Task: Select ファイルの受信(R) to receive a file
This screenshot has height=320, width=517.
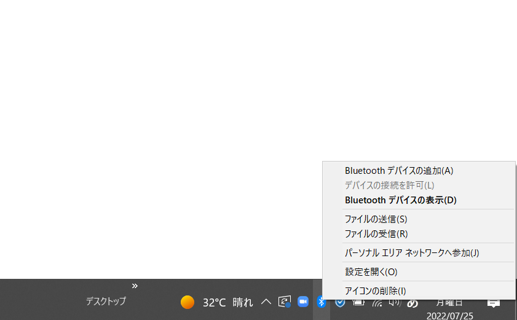Action: click(x=419, y=234)
